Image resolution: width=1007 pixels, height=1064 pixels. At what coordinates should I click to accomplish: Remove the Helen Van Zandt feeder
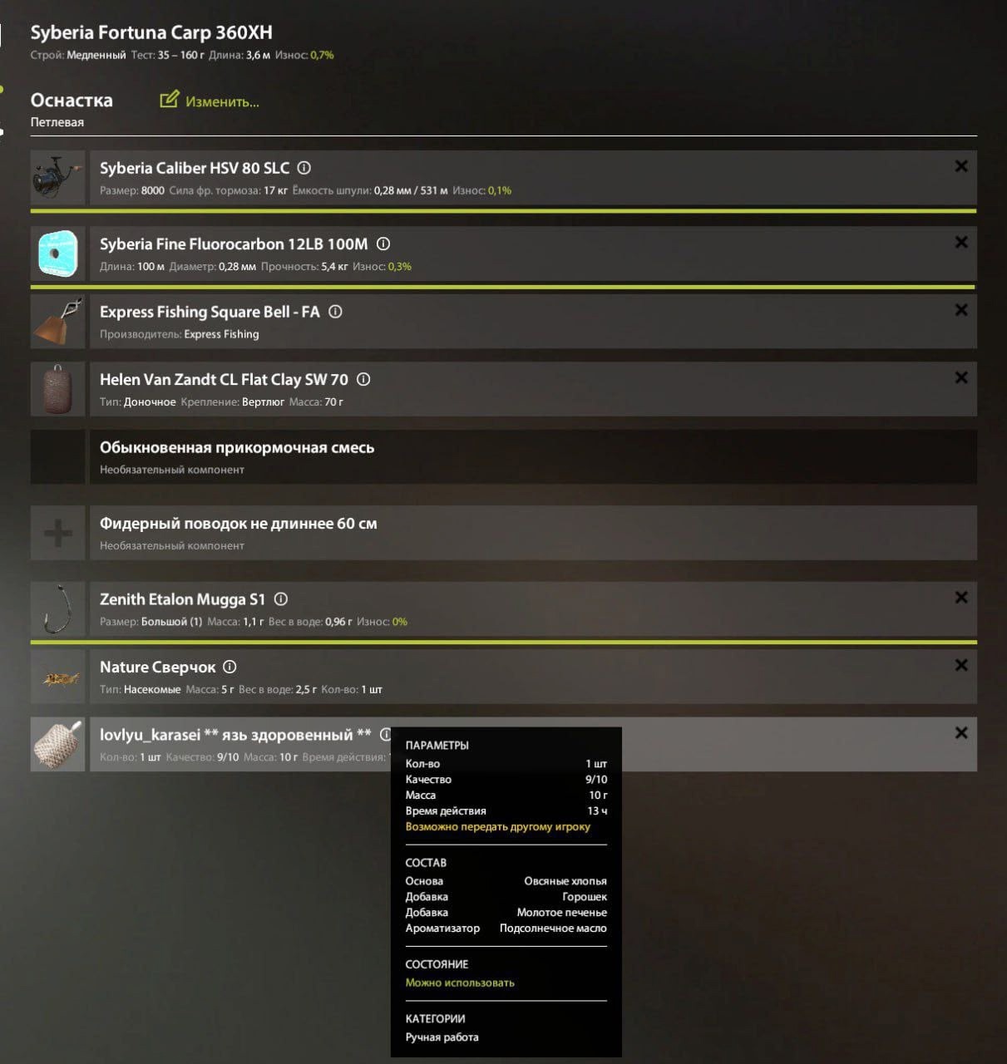click(961, 377)
